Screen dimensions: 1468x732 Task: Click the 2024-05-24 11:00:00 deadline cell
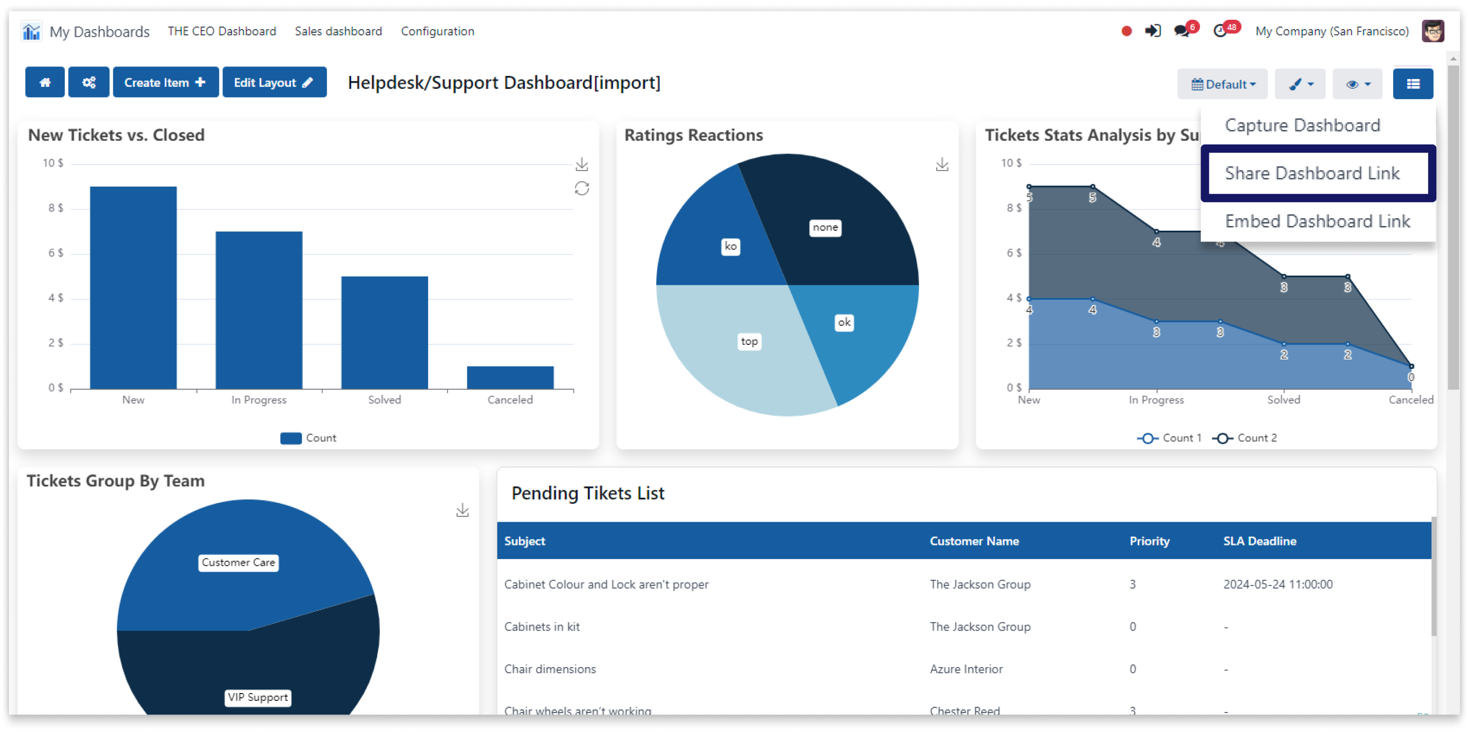point(1278,584)
